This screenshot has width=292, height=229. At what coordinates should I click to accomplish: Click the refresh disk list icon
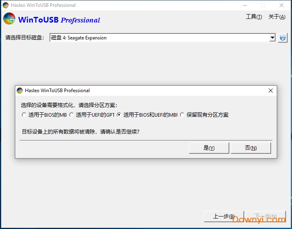(x=282, y=38)
